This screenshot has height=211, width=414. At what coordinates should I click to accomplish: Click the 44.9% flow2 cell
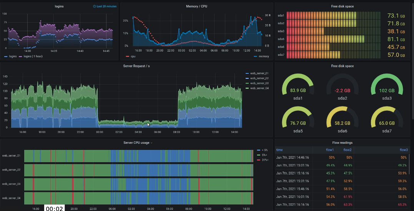(x=348, y=165)
